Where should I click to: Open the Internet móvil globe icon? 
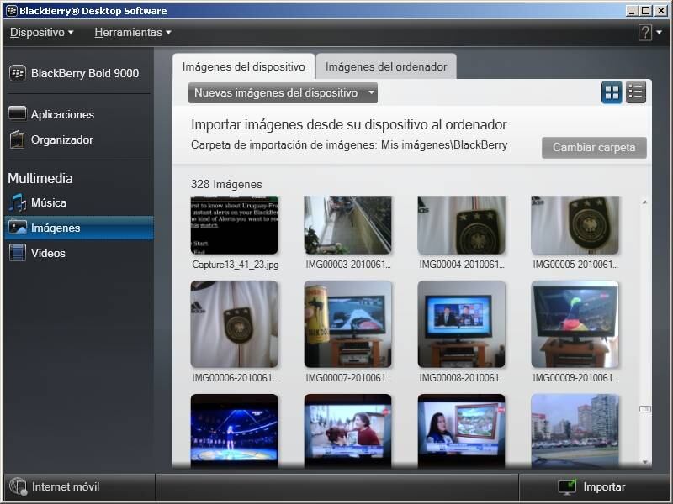18,487
